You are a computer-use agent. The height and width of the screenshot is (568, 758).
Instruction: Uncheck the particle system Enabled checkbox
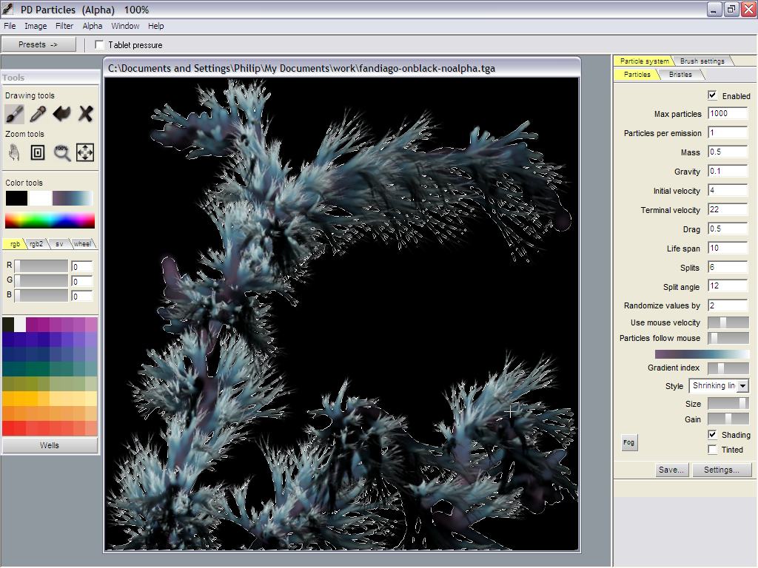(x=712, y=95)
